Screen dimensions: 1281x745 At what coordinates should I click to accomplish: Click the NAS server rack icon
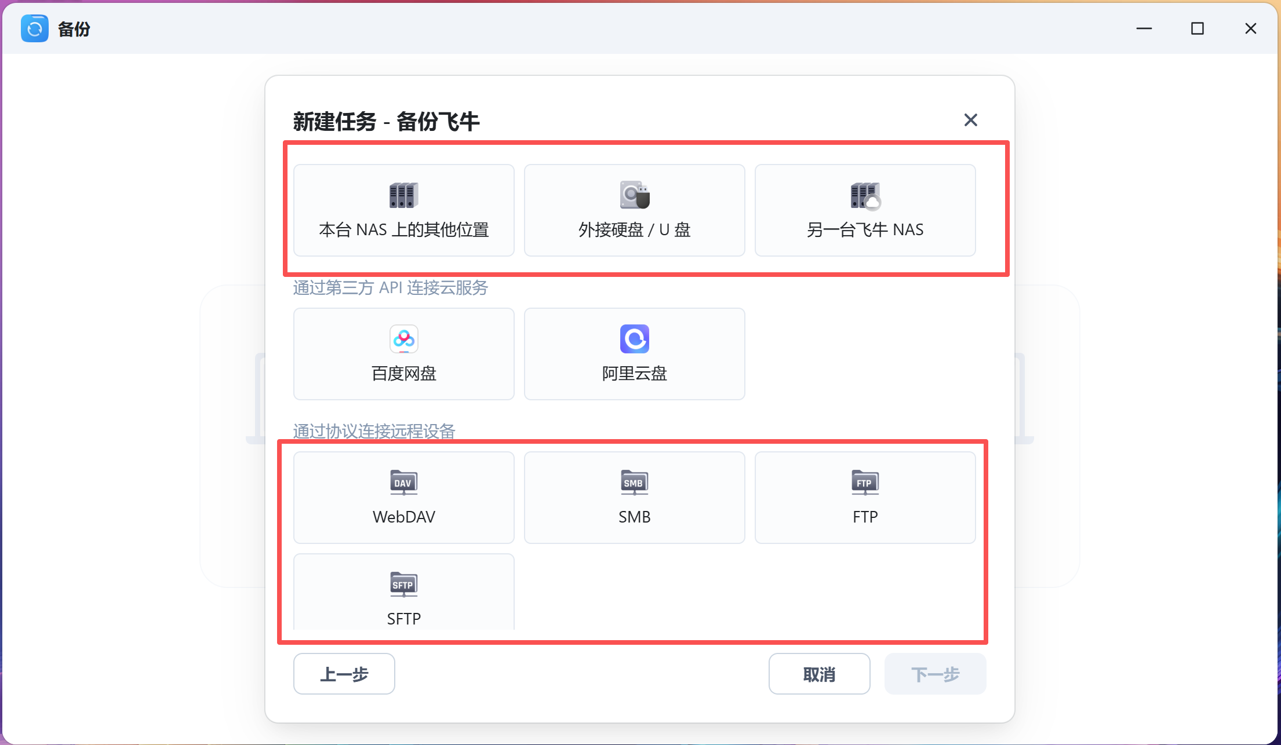[x=403, y=195]
